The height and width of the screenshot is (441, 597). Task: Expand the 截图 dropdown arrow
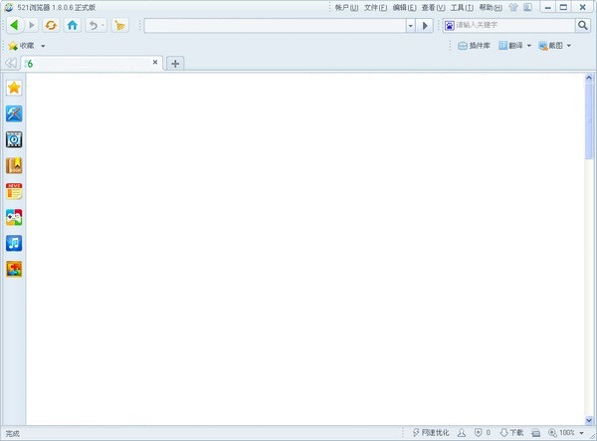pos(569,46)
